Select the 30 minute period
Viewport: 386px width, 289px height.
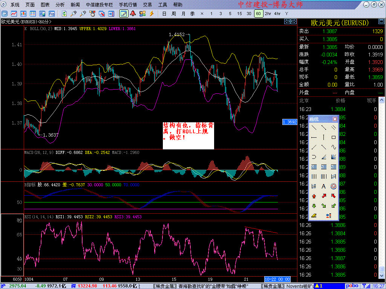click(x=249, y=14)
